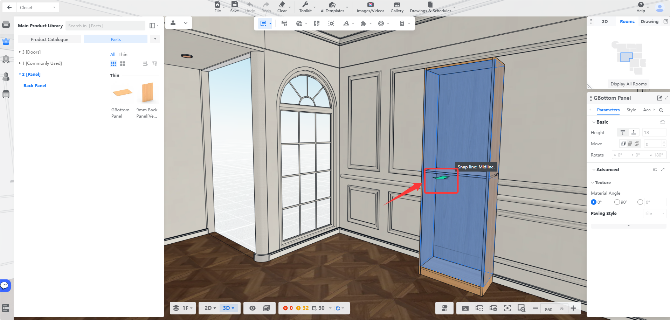Image resolution: width=670 pixels, height=320 pixels.
Task: Click the chat support bubble icon
Action: (x=5, y=285)
